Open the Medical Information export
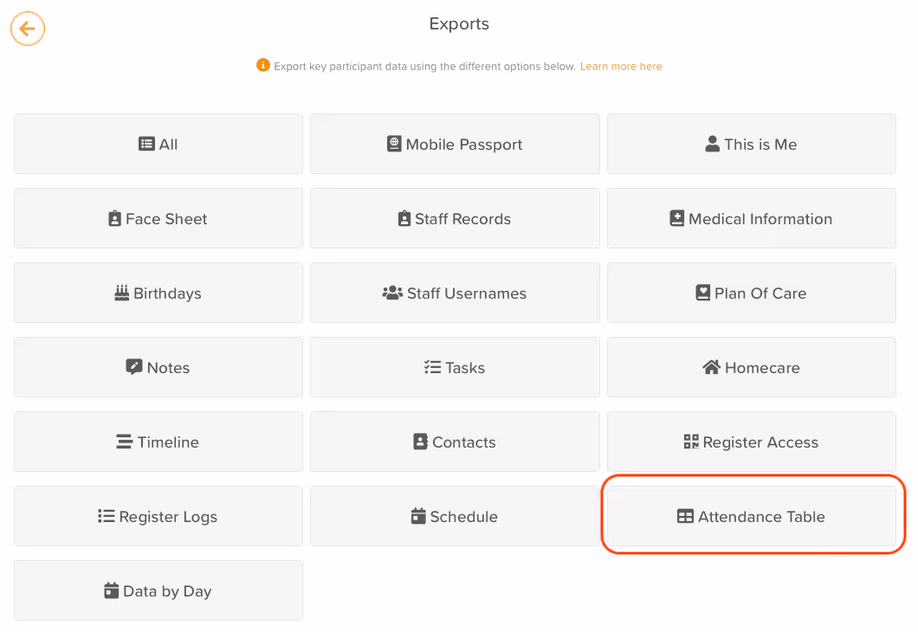The width and height of the screenshot is (918, 632). click(x=751, y=218)
